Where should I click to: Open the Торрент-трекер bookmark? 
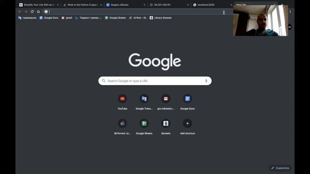pos(88,18)
